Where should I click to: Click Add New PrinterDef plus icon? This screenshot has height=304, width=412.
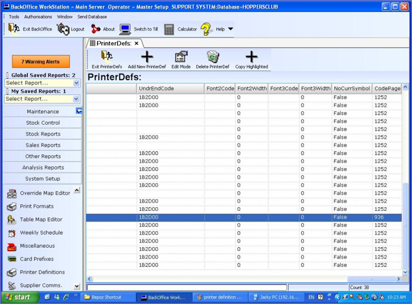point(146,57)
